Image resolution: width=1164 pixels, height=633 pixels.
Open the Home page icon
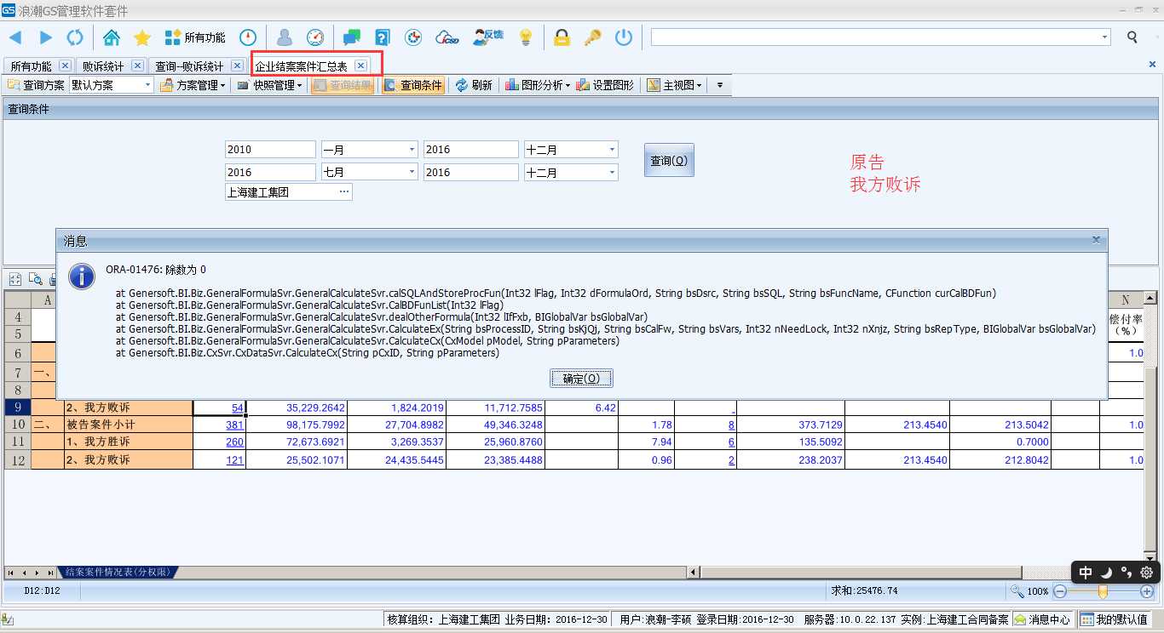tap(112, 37)
